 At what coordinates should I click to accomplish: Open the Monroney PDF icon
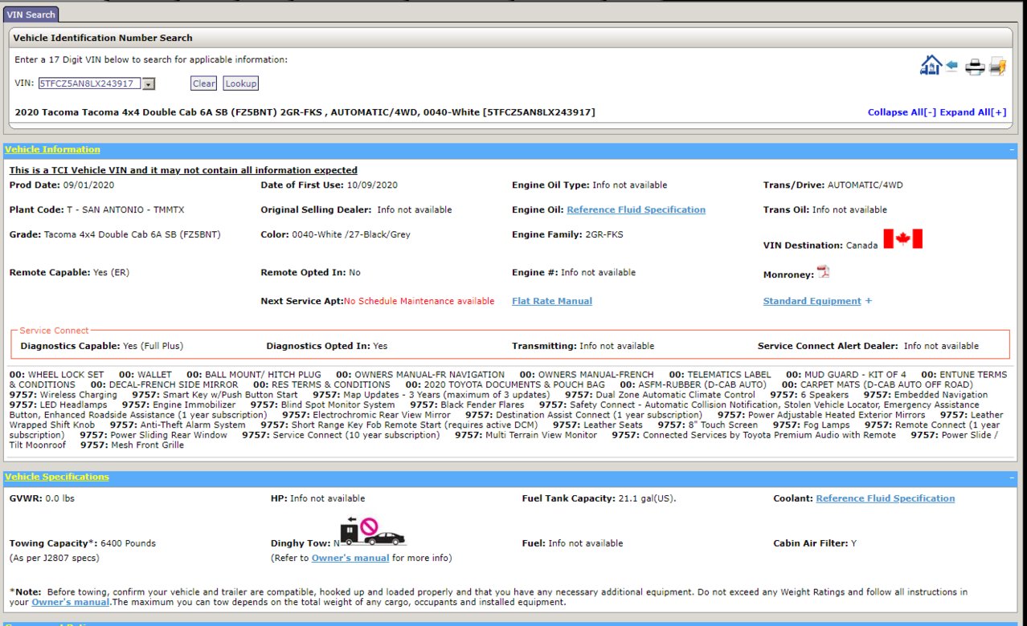(x=822, y=272)
